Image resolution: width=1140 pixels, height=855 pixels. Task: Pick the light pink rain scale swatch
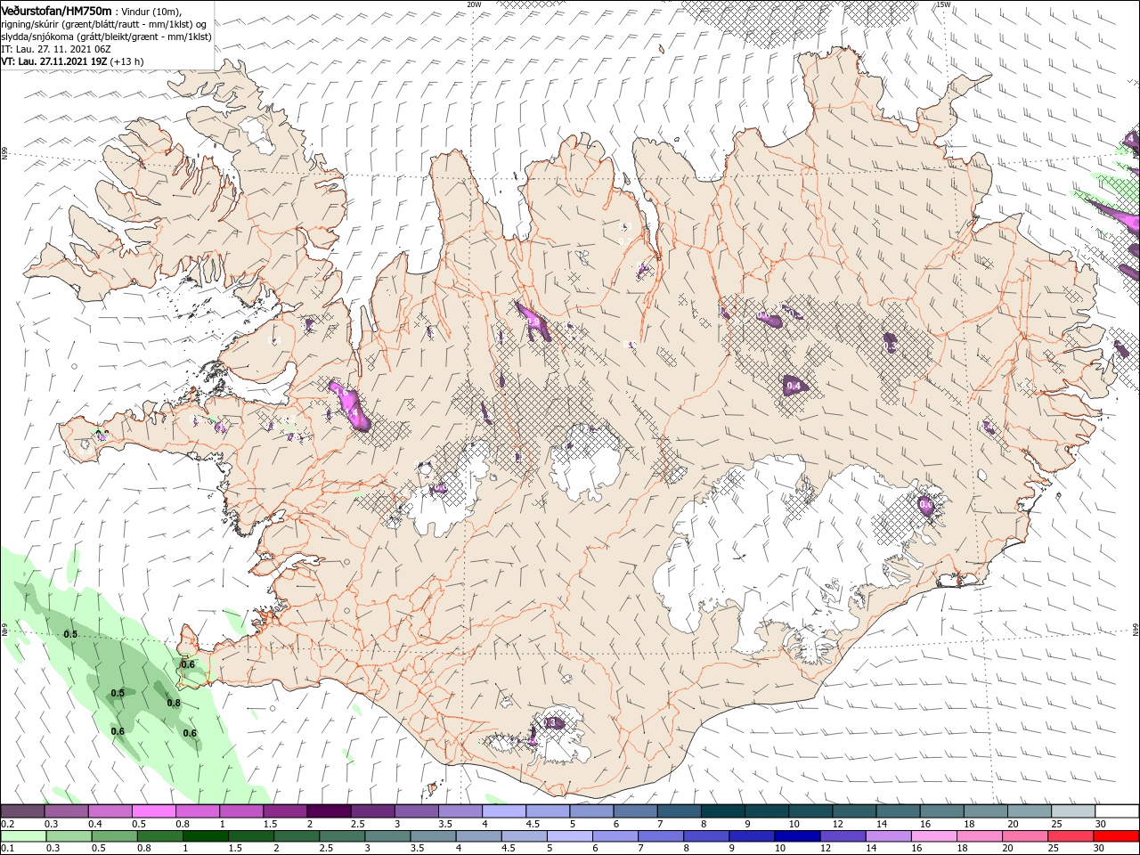[933, 836]
